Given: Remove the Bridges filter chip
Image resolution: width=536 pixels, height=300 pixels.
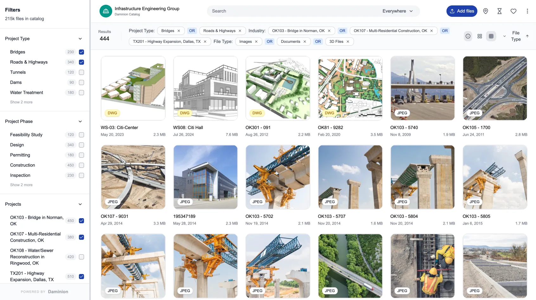Looking at the screenshot, I should pos(179,31).
